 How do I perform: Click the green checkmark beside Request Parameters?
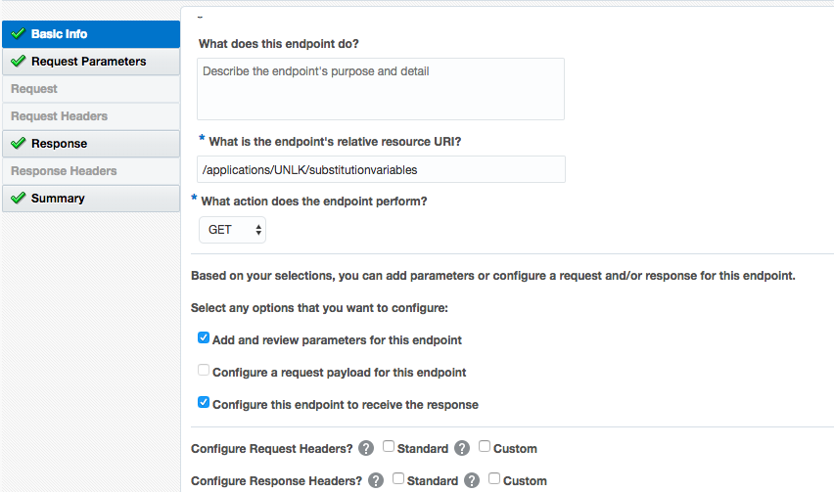[x=18, y=62]
